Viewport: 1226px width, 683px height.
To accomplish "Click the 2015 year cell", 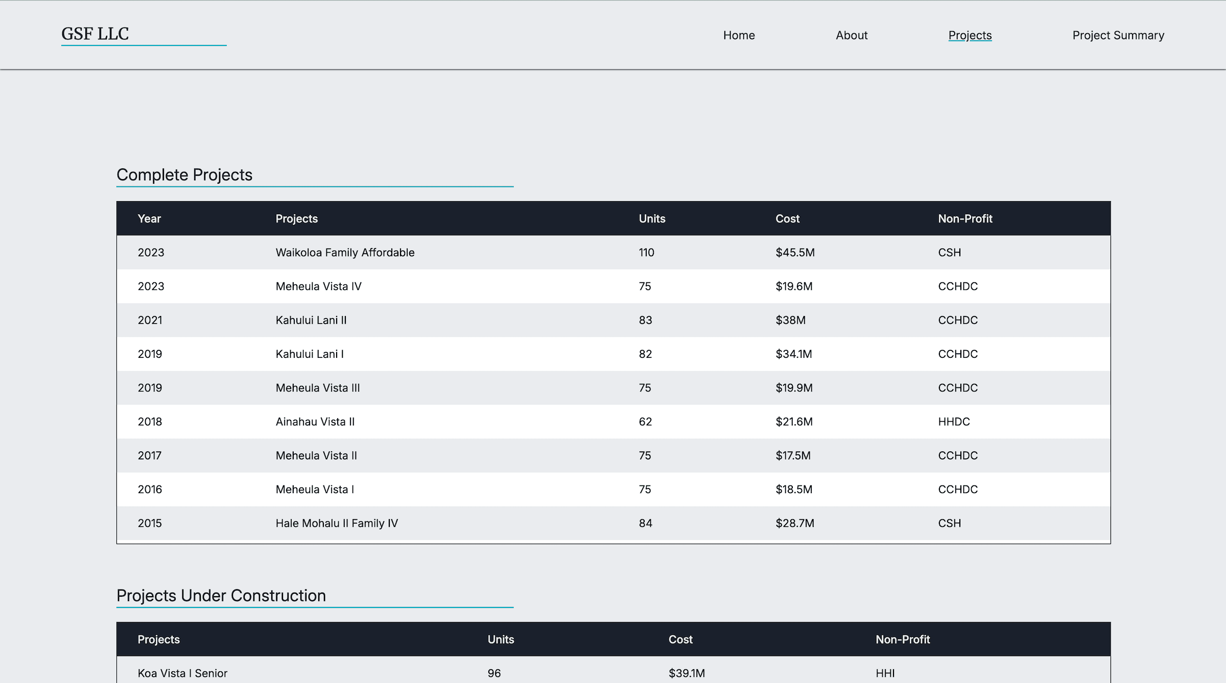I will click(x=150, y=523).
